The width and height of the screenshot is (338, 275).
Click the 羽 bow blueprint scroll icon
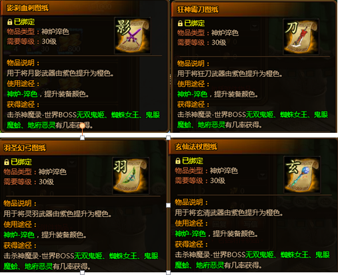pos(131,176)
